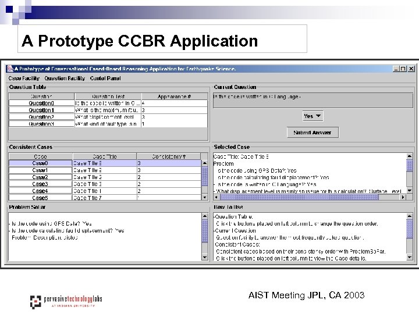
Task: Click 'What is the maximum' question text cell
Action: click(108, 110)
